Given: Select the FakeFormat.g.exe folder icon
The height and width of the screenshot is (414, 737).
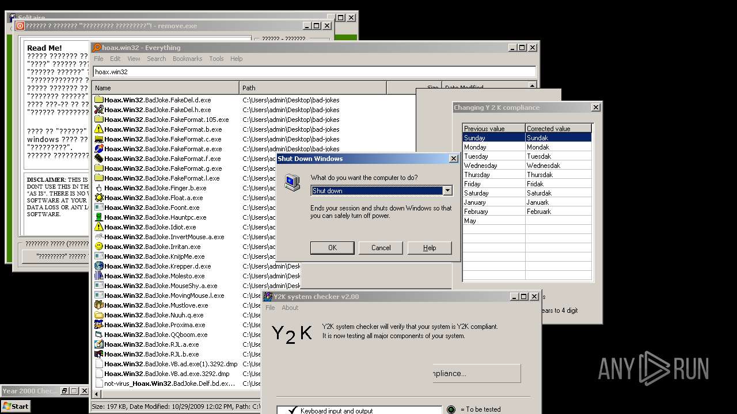Looking at the screenshot, I should pos(99,168).
